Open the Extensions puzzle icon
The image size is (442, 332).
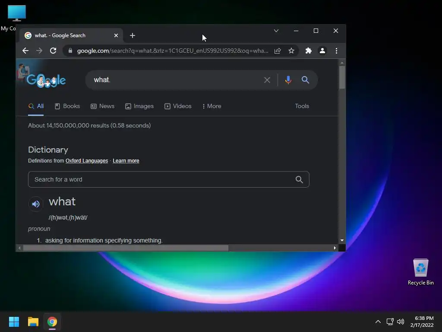[308, 51]
